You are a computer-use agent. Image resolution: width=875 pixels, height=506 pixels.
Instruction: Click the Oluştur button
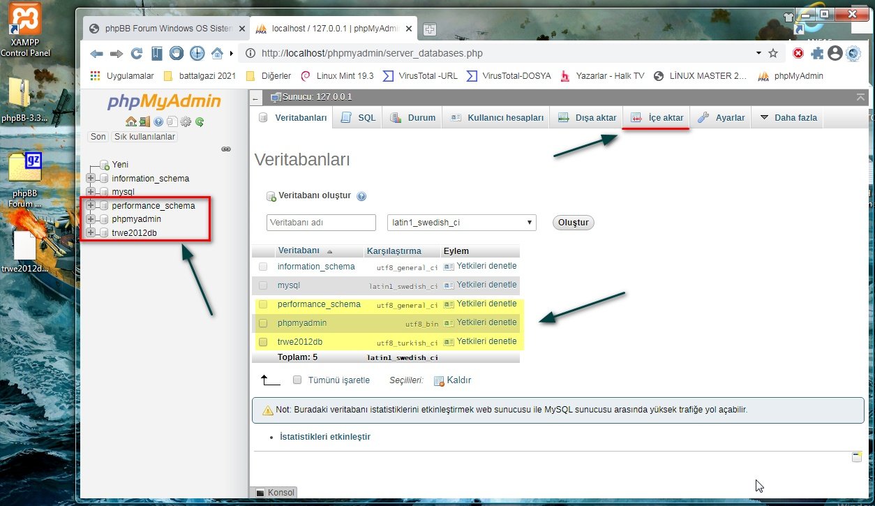[573, 223]
